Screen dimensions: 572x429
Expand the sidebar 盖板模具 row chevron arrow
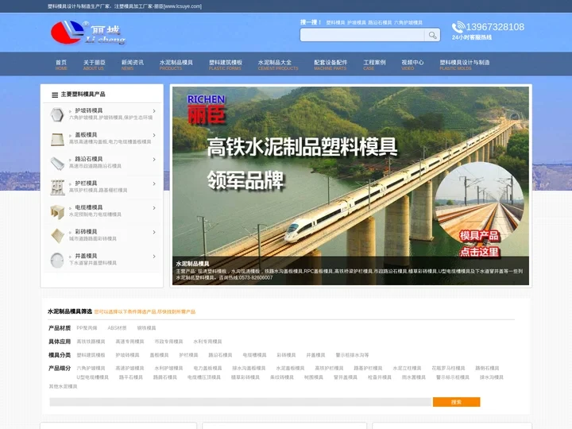point(154,135)
